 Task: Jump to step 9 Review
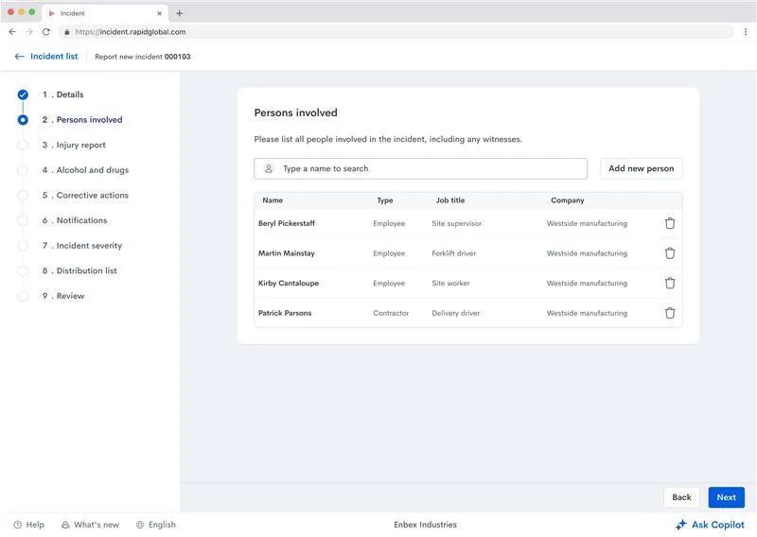pyautogui.click(x=63, y=296)
